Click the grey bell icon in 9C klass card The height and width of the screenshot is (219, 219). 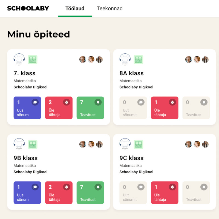204,187
